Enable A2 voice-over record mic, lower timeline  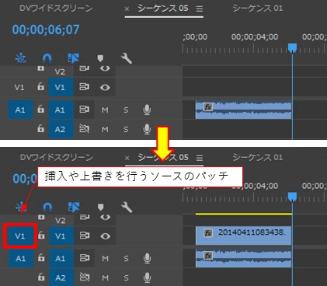(x=147, y=277)
